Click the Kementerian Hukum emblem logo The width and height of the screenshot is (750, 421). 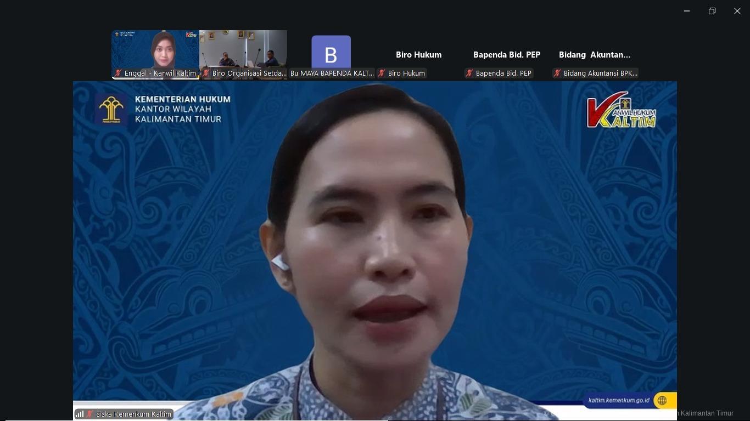click(x=111, y=109)
